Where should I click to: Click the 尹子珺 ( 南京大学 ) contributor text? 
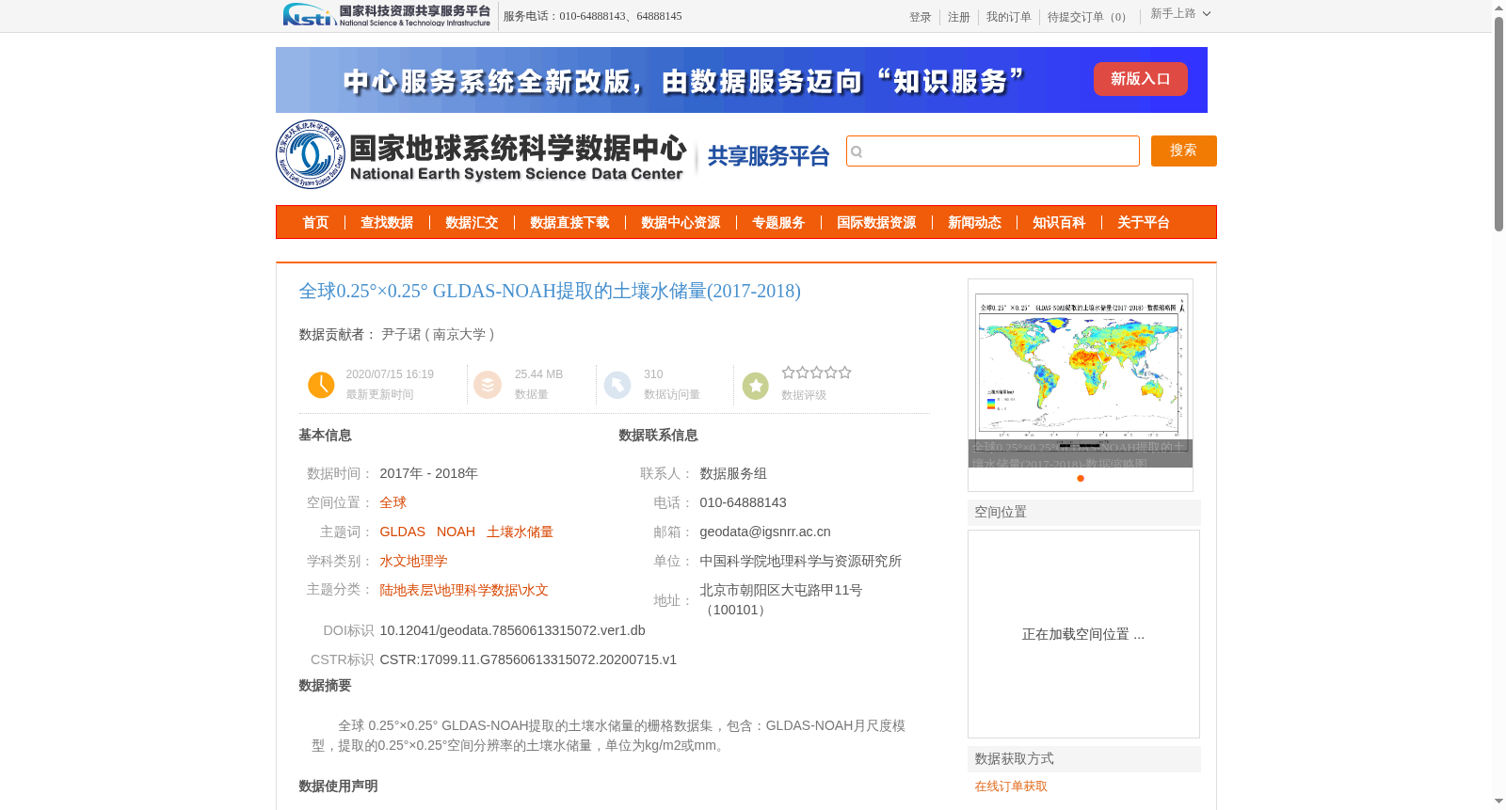pyautogui.click(x=438, y=334)
